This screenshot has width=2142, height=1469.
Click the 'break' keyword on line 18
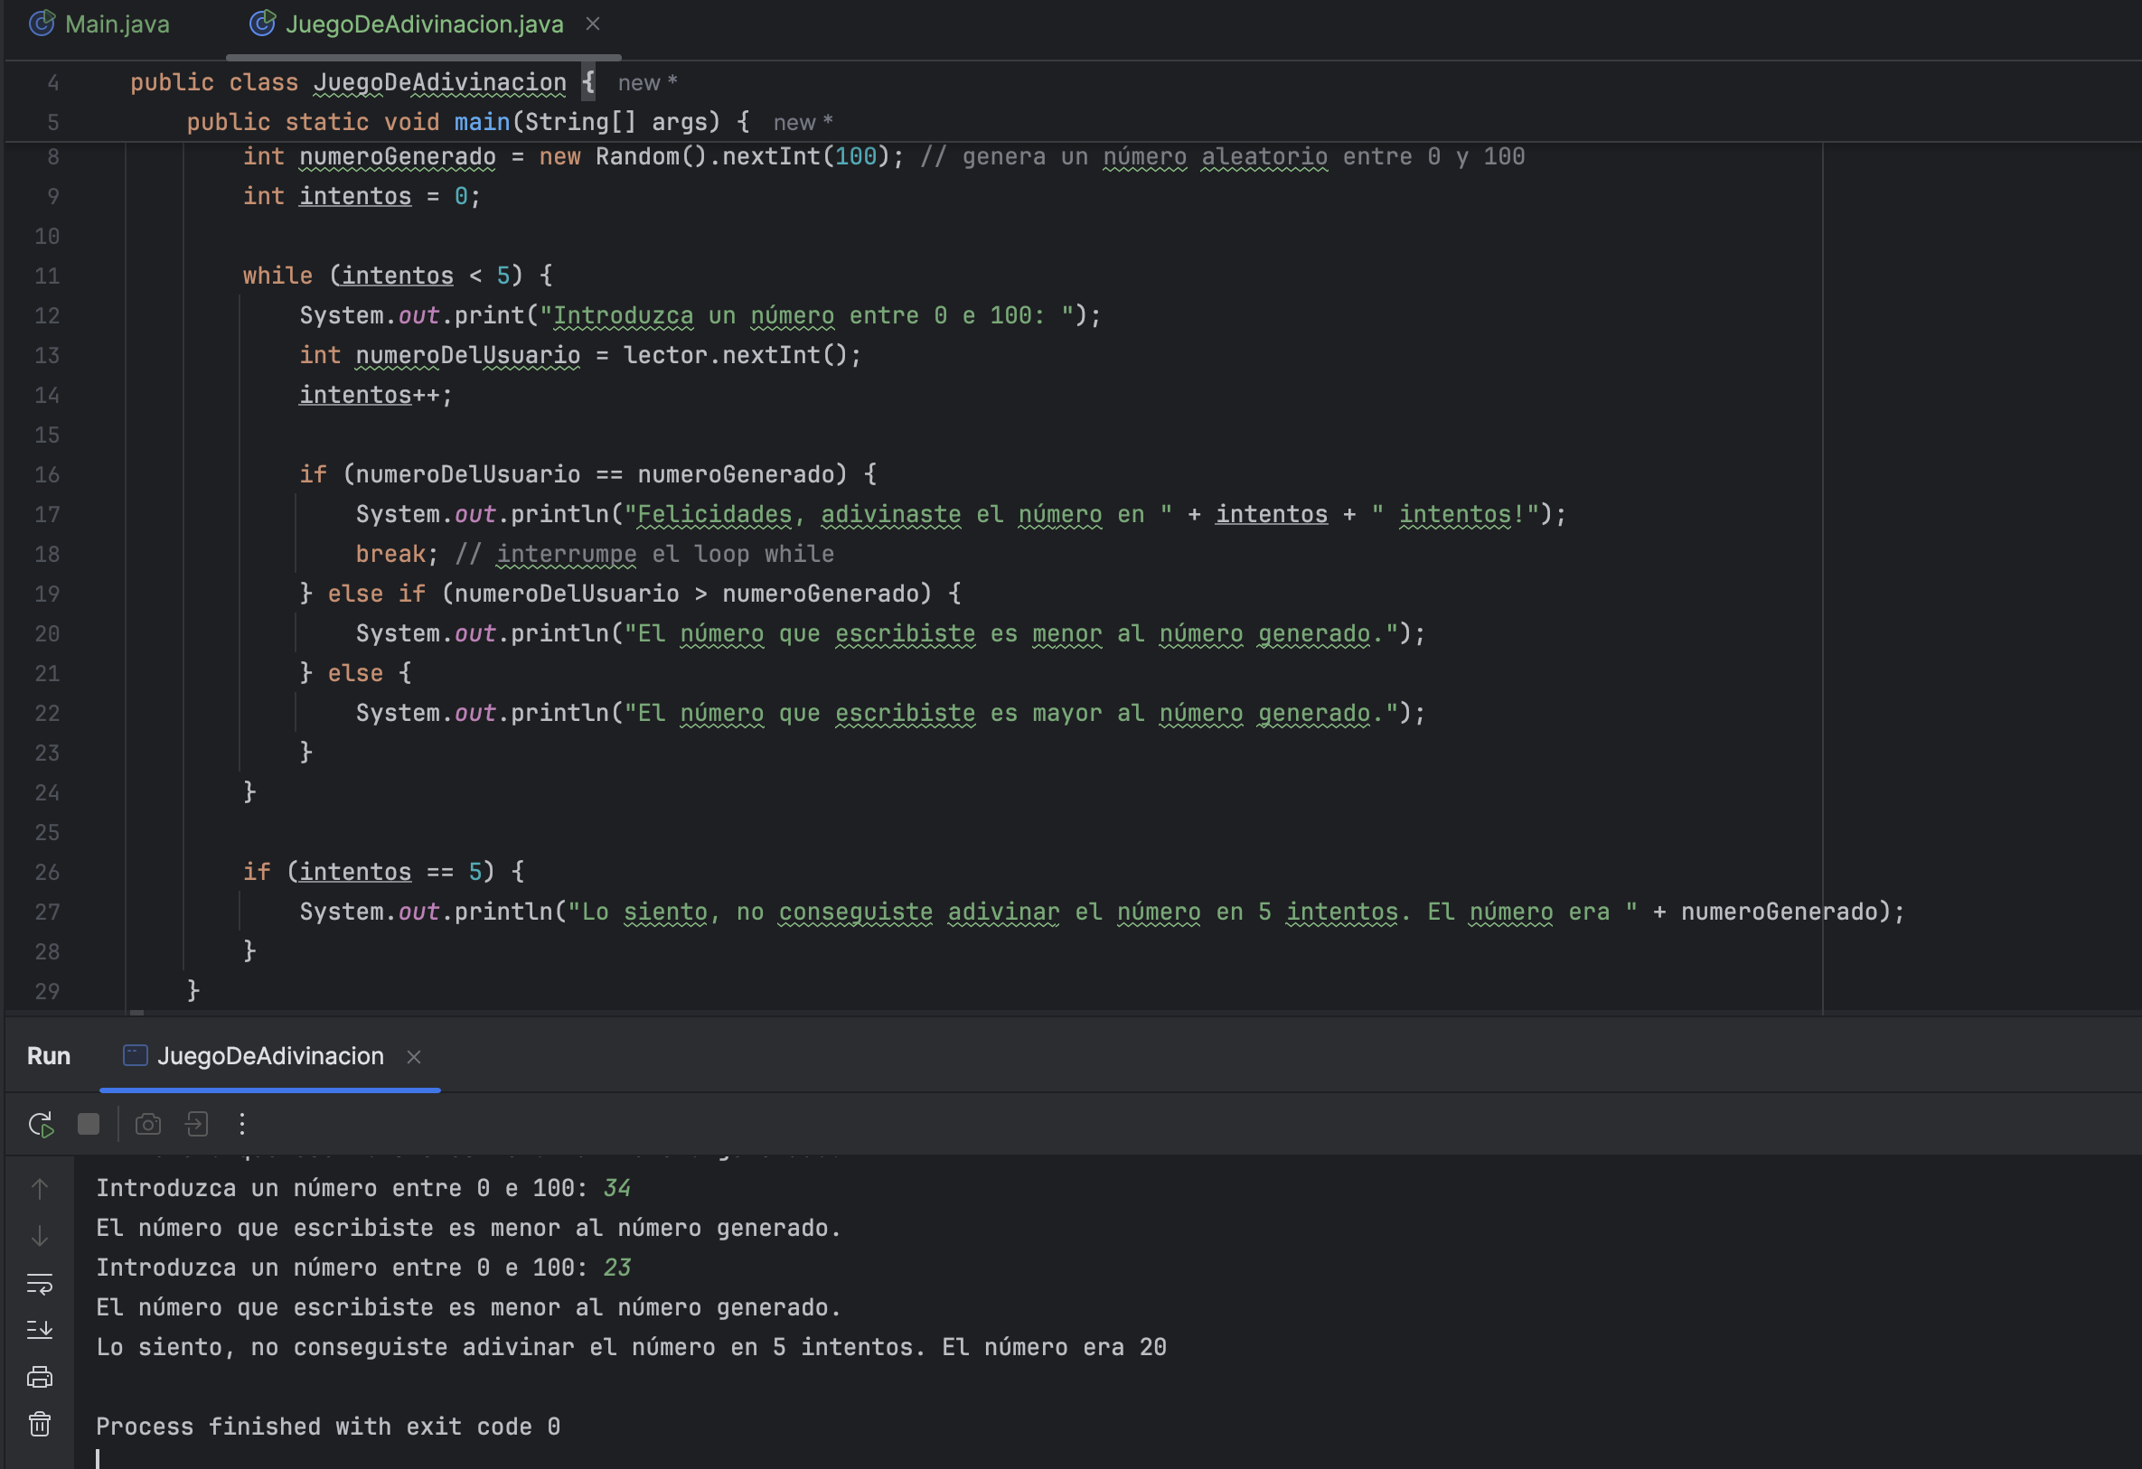pyautogui.click(x=390, y=554)
